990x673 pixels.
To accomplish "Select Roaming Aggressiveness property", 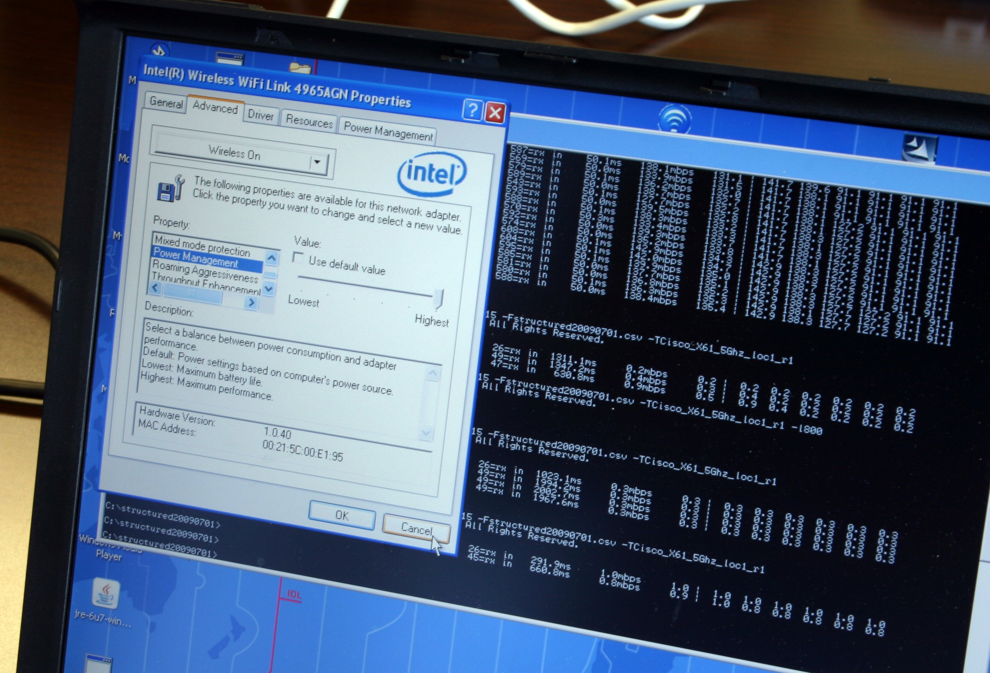I will pos(206,272).
